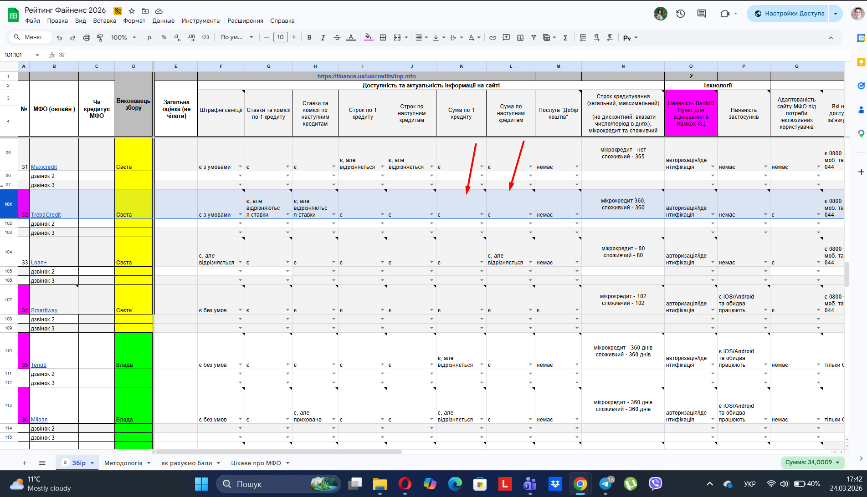This screenshot has height=497, width=867.
Task: Switch to the Методологія sheet tab
Action: click(123, 463)
